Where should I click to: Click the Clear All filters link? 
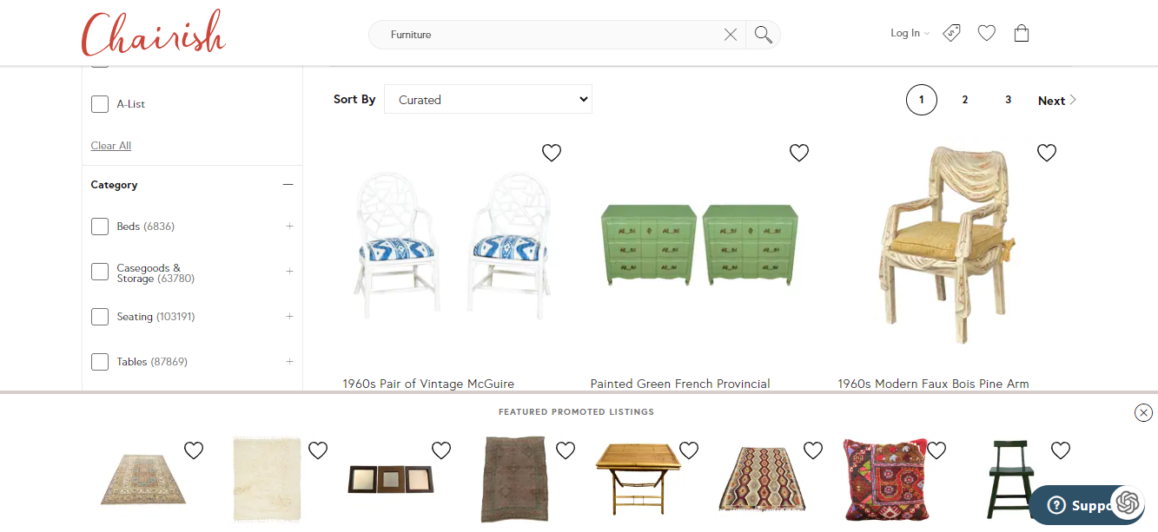pyautogui.click(x=111, y=146)
